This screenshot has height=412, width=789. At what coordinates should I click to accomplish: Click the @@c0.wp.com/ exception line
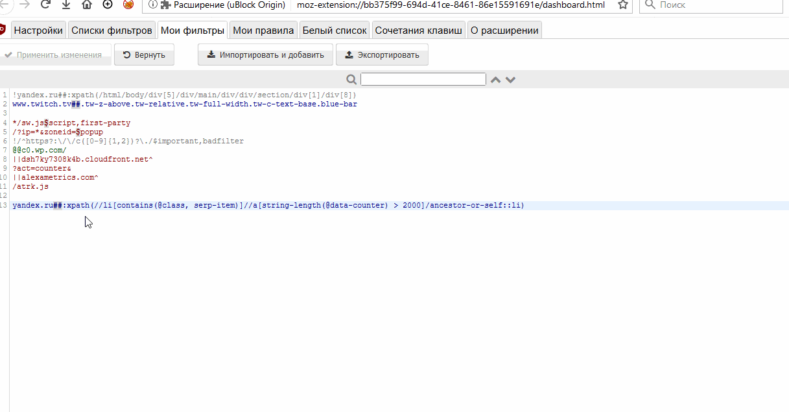pyautogui.click(x=39, y=150)
